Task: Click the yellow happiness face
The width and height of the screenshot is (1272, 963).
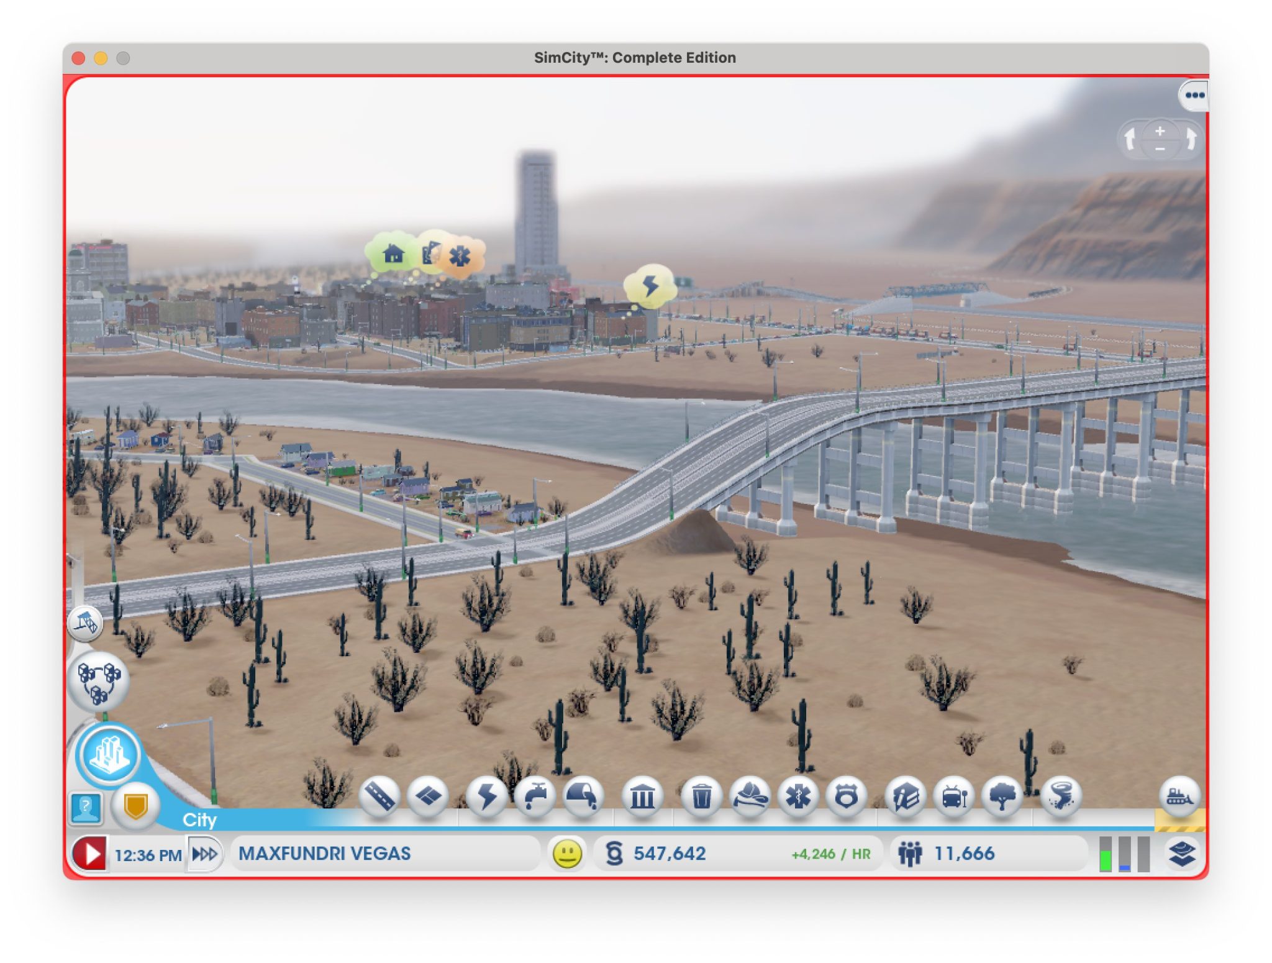Action: [566, 854]
